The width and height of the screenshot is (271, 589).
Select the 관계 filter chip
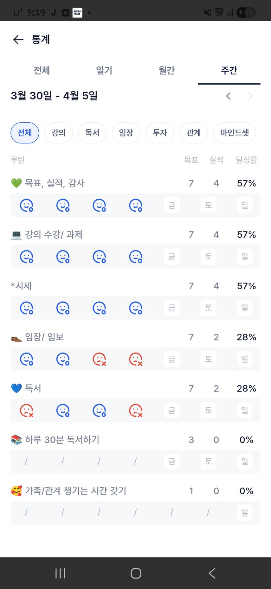pos(194,133)
